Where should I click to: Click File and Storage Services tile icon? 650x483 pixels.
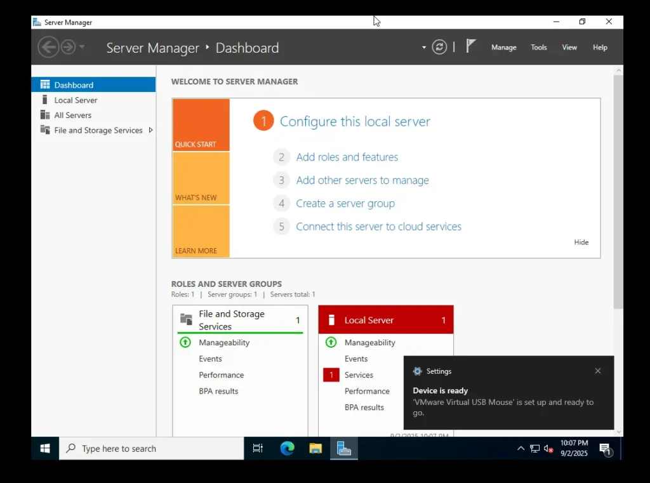[186, 319]
